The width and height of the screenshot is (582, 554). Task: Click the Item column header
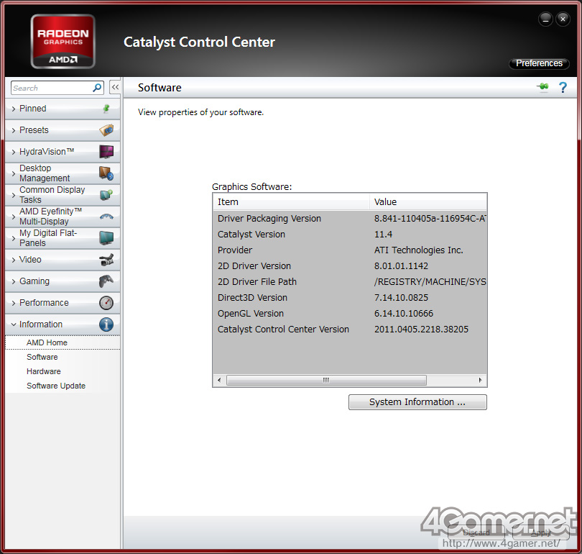click(x=292, y=201)
